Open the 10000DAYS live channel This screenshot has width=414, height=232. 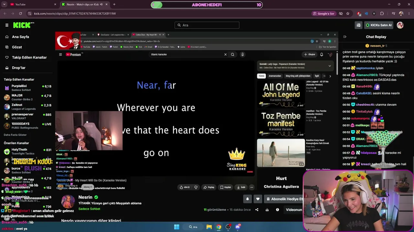(x=27, y=126)
